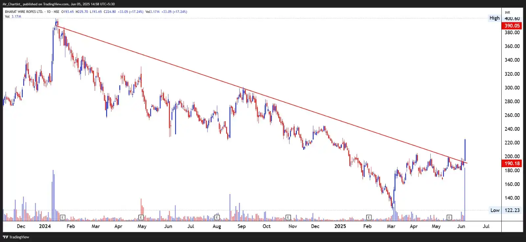Click the Oct label on time axis
Image resolution: width=526 pixels, height=242 pixels.
coord(267,226)
